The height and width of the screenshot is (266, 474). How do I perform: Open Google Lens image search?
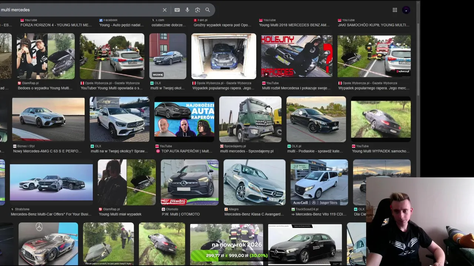(x=197, y=10)
